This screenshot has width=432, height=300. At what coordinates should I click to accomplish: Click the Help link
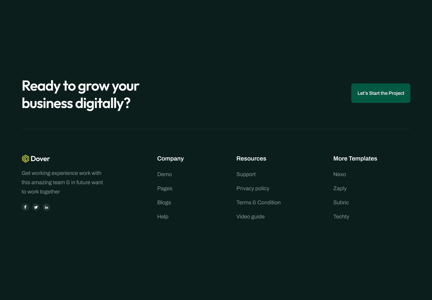(163, 216)
